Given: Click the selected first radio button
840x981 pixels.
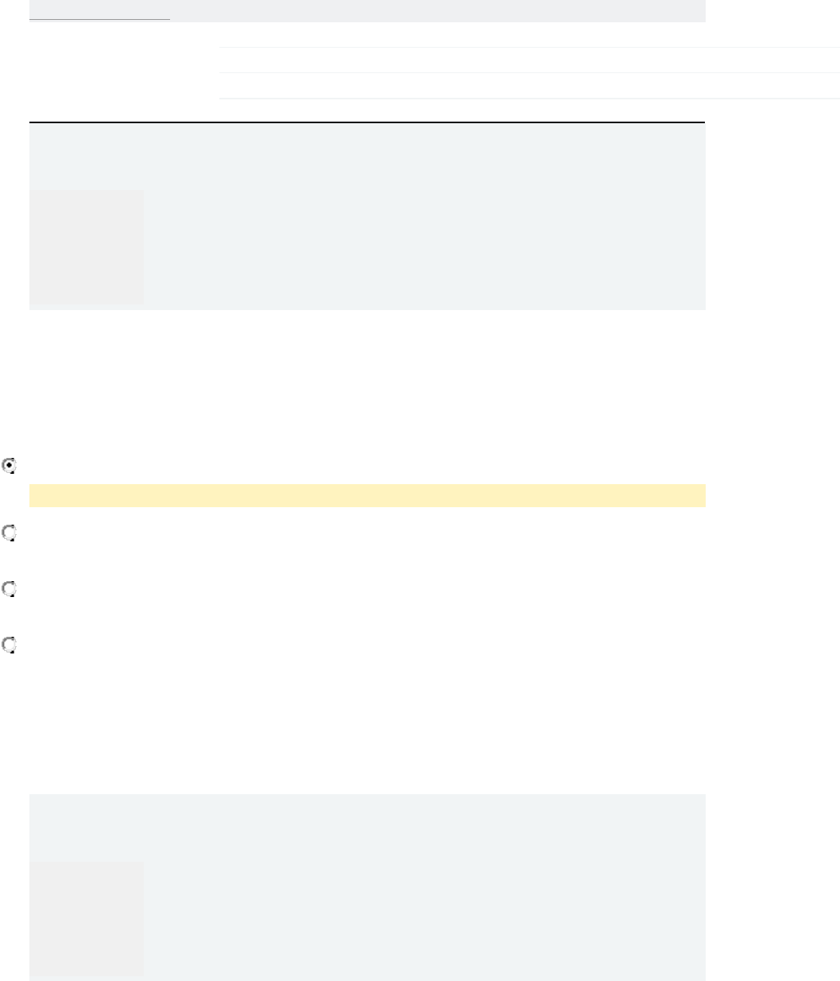Looking at the screenshot, I should (10, 467).
